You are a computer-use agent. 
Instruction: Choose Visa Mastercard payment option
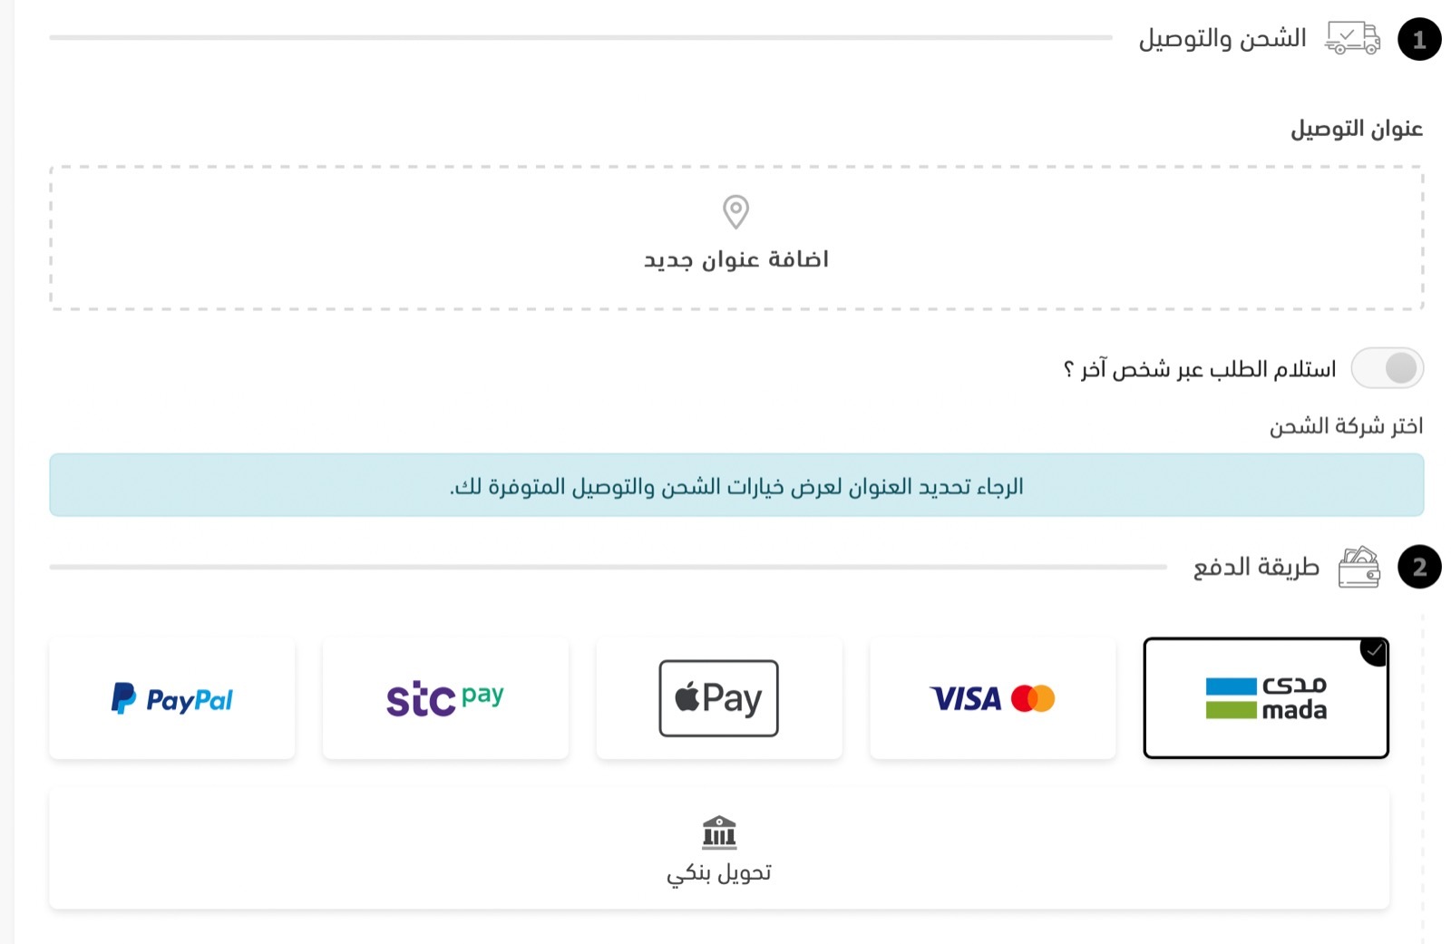992,698
